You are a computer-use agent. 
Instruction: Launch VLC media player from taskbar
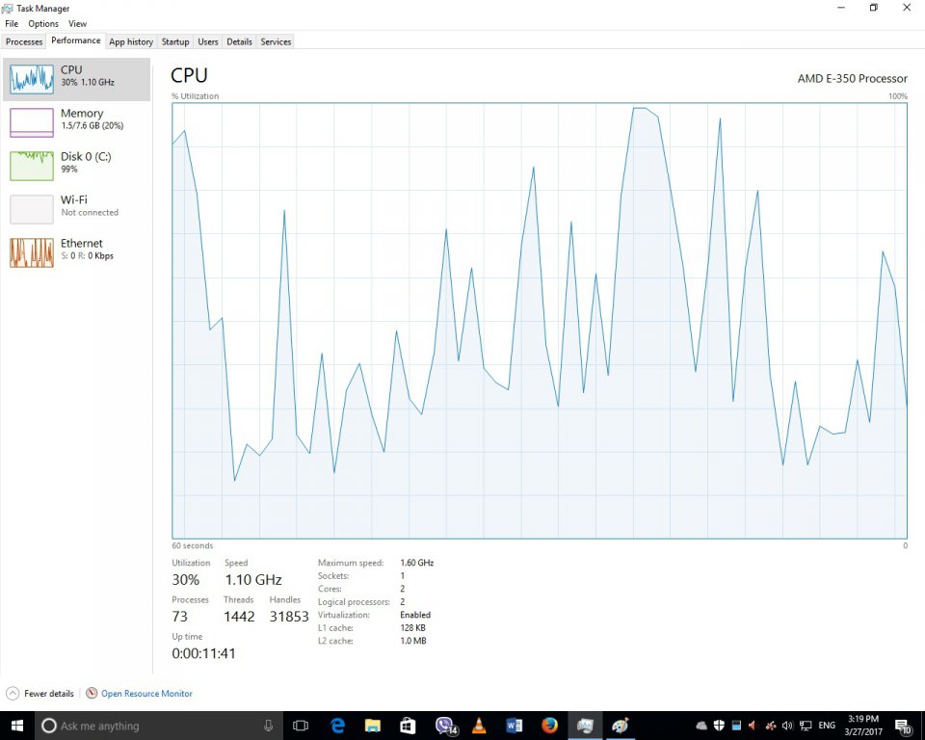pos(479,726)
